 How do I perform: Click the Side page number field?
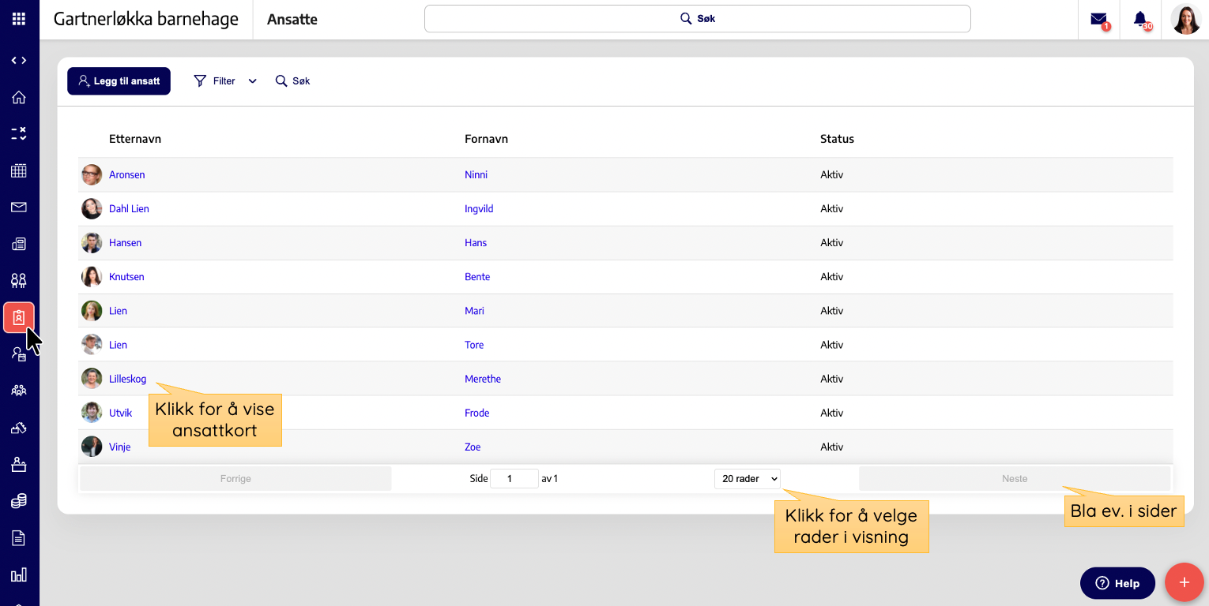click(x=514, y=478)
